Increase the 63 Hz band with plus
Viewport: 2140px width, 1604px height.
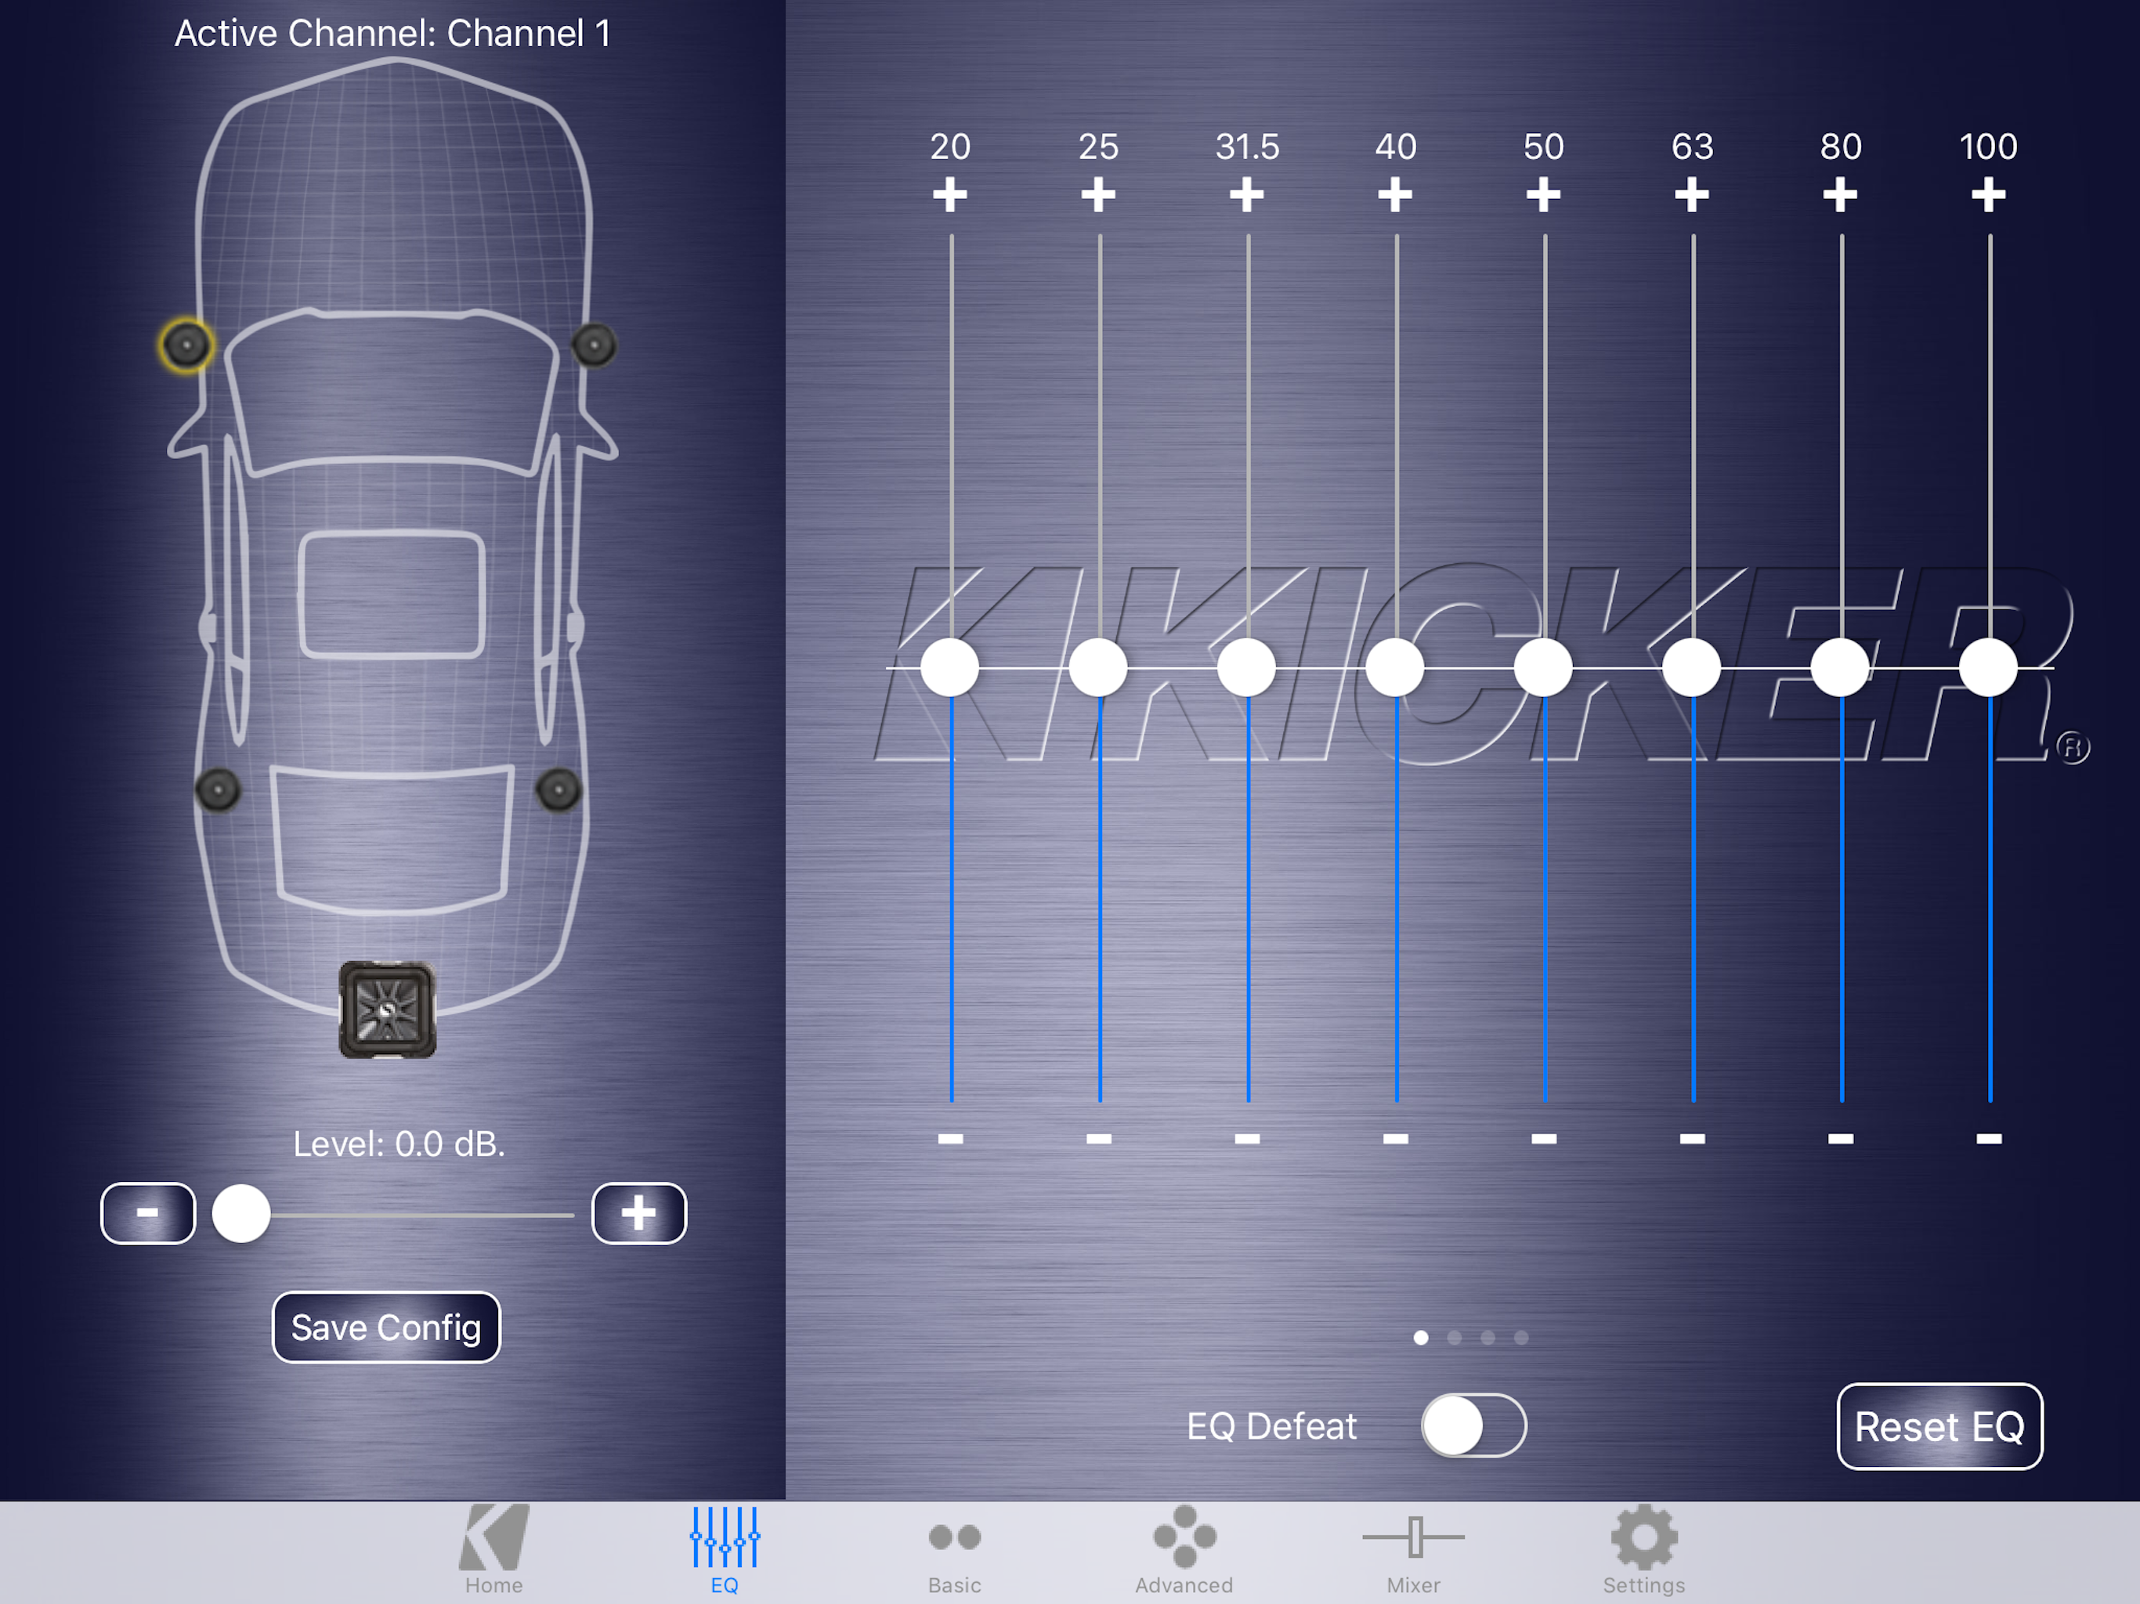[1691, 194]
